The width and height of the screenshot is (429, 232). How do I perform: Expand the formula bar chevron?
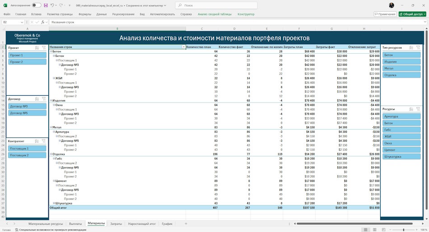click(x=424, y=22)
